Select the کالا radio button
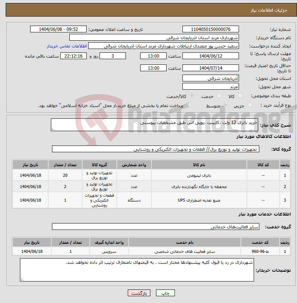The image size is (297, 303). coord(240,96)
